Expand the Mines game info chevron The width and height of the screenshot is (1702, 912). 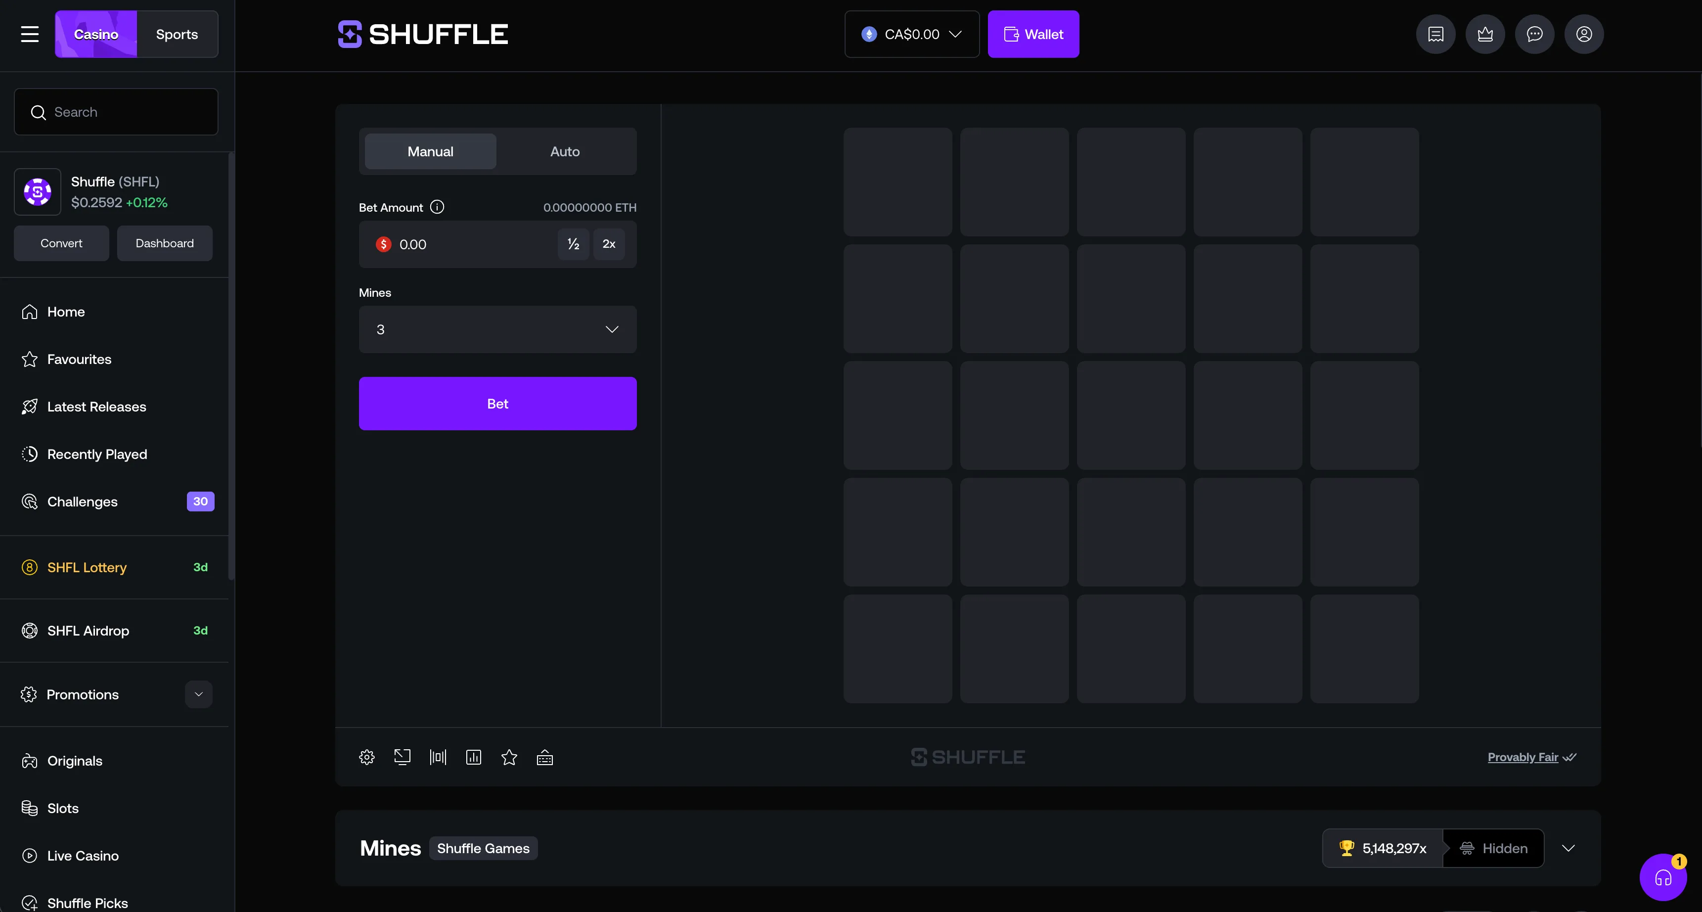(1568, 848)
